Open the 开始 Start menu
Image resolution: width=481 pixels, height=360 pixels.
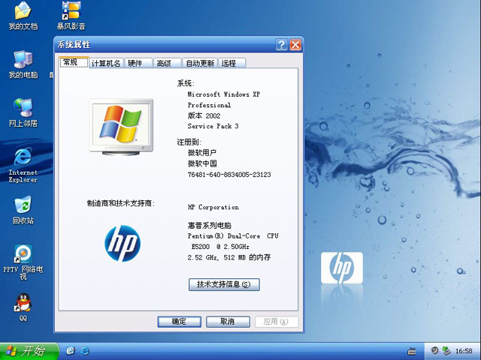[29, 351]
